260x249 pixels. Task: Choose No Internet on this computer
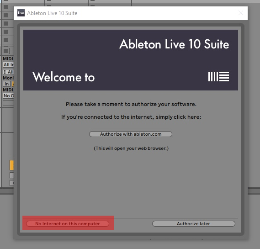(x=68, y=223)
